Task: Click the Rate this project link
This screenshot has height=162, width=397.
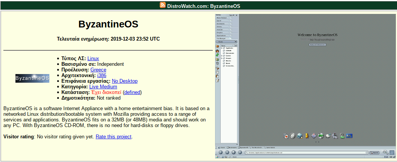Action: tap(113, 137)
